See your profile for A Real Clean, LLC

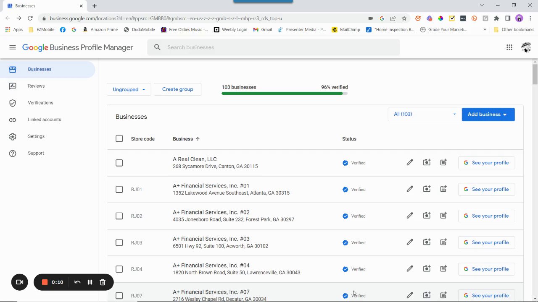(x=486, y=163)
